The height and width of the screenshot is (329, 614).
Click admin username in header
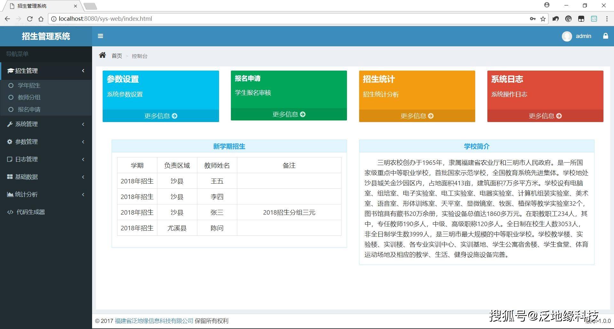(x=583, y=36)
